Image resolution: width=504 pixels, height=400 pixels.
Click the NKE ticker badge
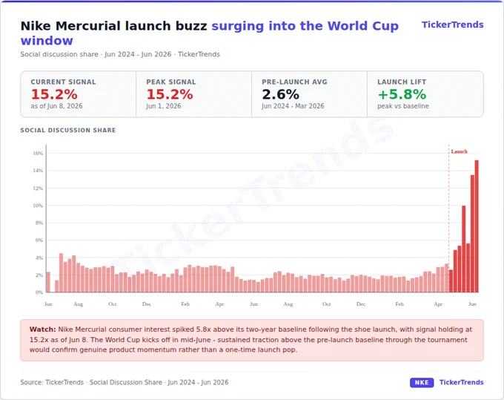422,382
